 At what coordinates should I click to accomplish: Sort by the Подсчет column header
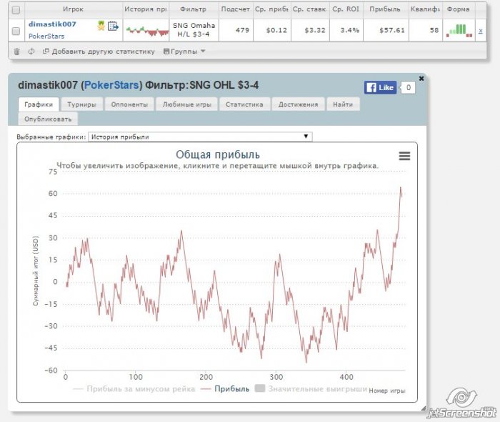[x=236, y=9]
